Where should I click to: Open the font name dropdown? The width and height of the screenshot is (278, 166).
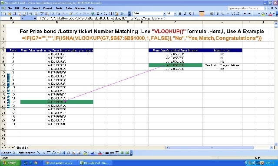coord(165,13)
